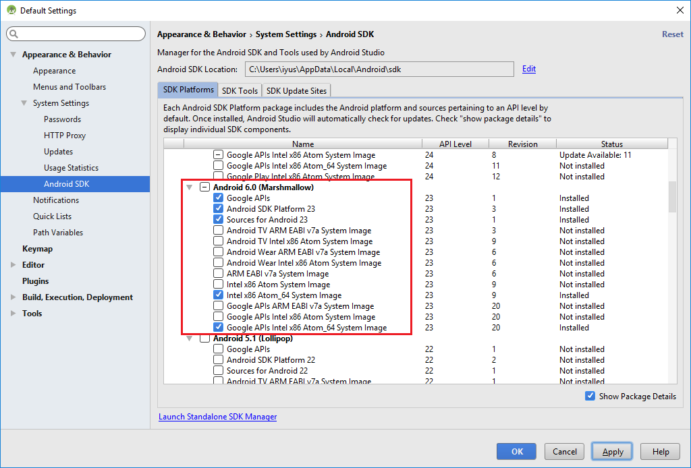Check Google APIs for API 22

pos(218,349)
